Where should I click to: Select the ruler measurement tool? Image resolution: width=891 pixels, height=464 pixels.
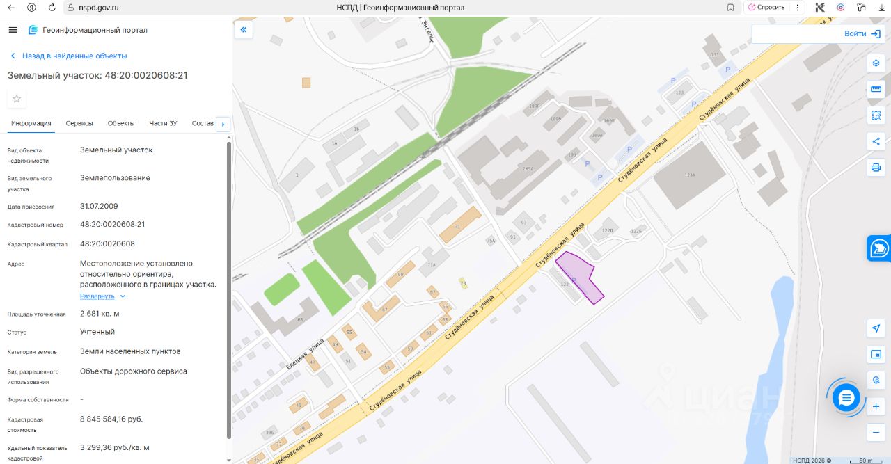(876, 89)
